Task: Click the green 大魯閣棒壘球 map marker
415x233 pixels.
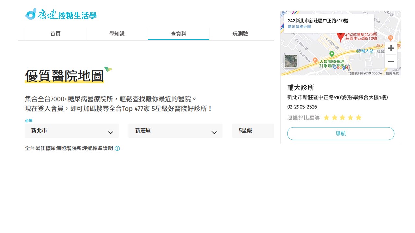Action: coord(332,54)
